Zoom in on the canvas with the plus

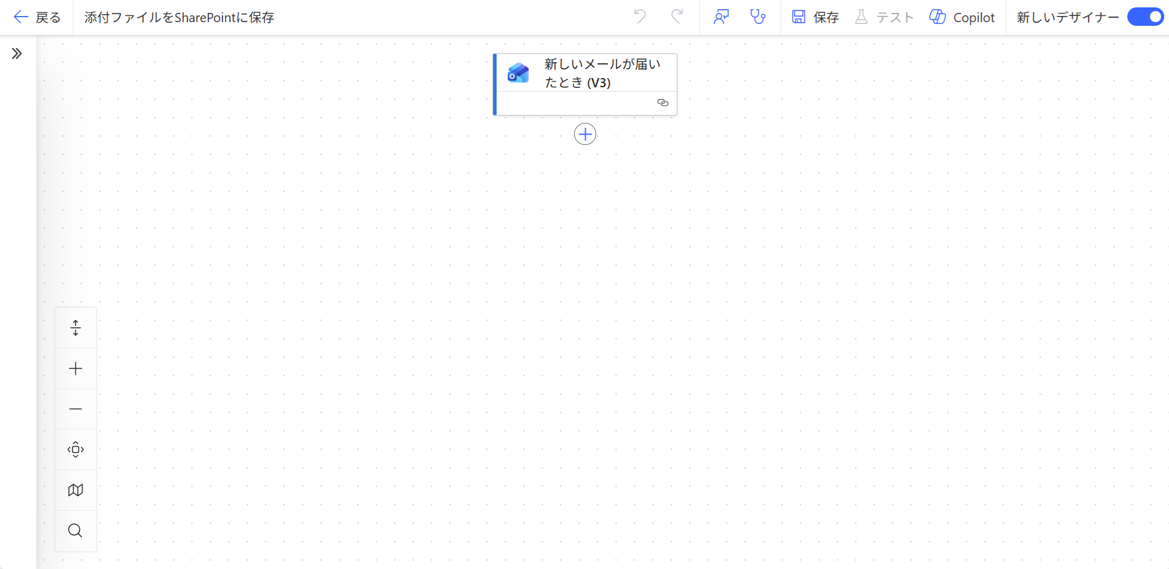76,368
